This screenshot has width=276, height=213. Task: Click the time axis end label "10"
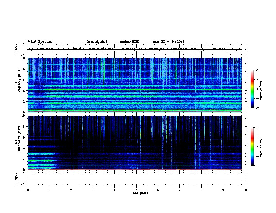click(245, 190)
